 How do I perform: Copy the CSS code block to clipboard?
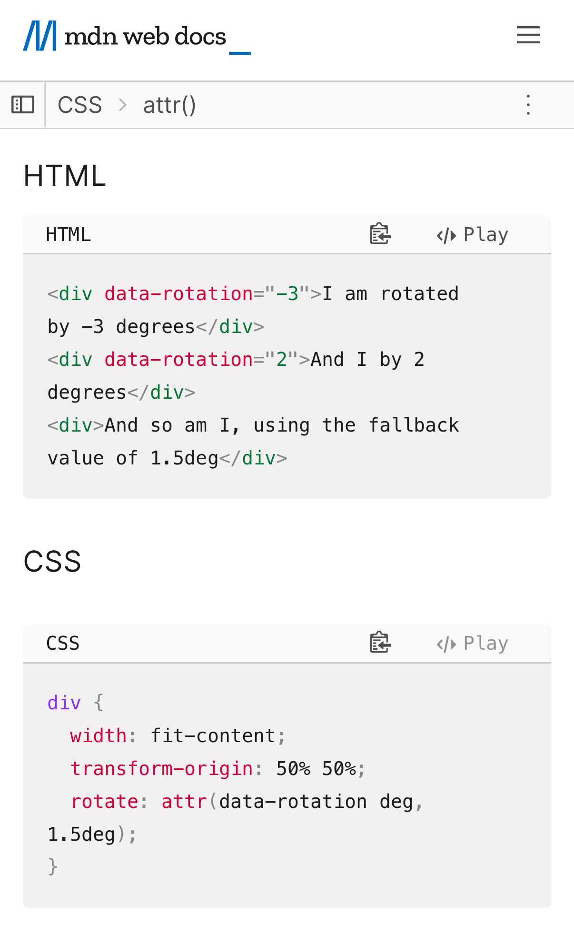(x=380, y=643)
